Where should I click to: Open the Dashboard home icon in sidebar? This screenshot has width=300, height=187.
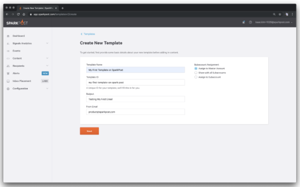coord(8,36)
